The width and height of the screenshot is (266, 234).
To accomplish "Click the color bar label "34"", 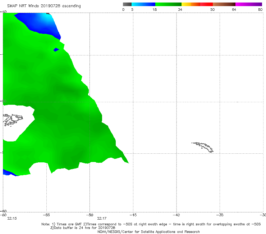I will click(180, 9).
